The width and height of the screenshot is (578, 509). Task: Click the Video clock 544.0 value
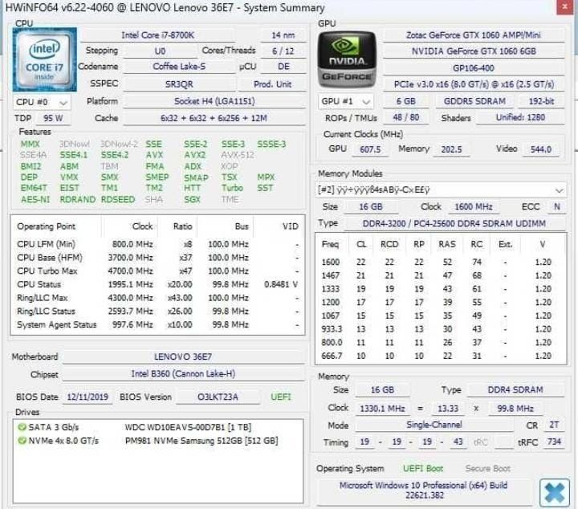click(541, 149)
